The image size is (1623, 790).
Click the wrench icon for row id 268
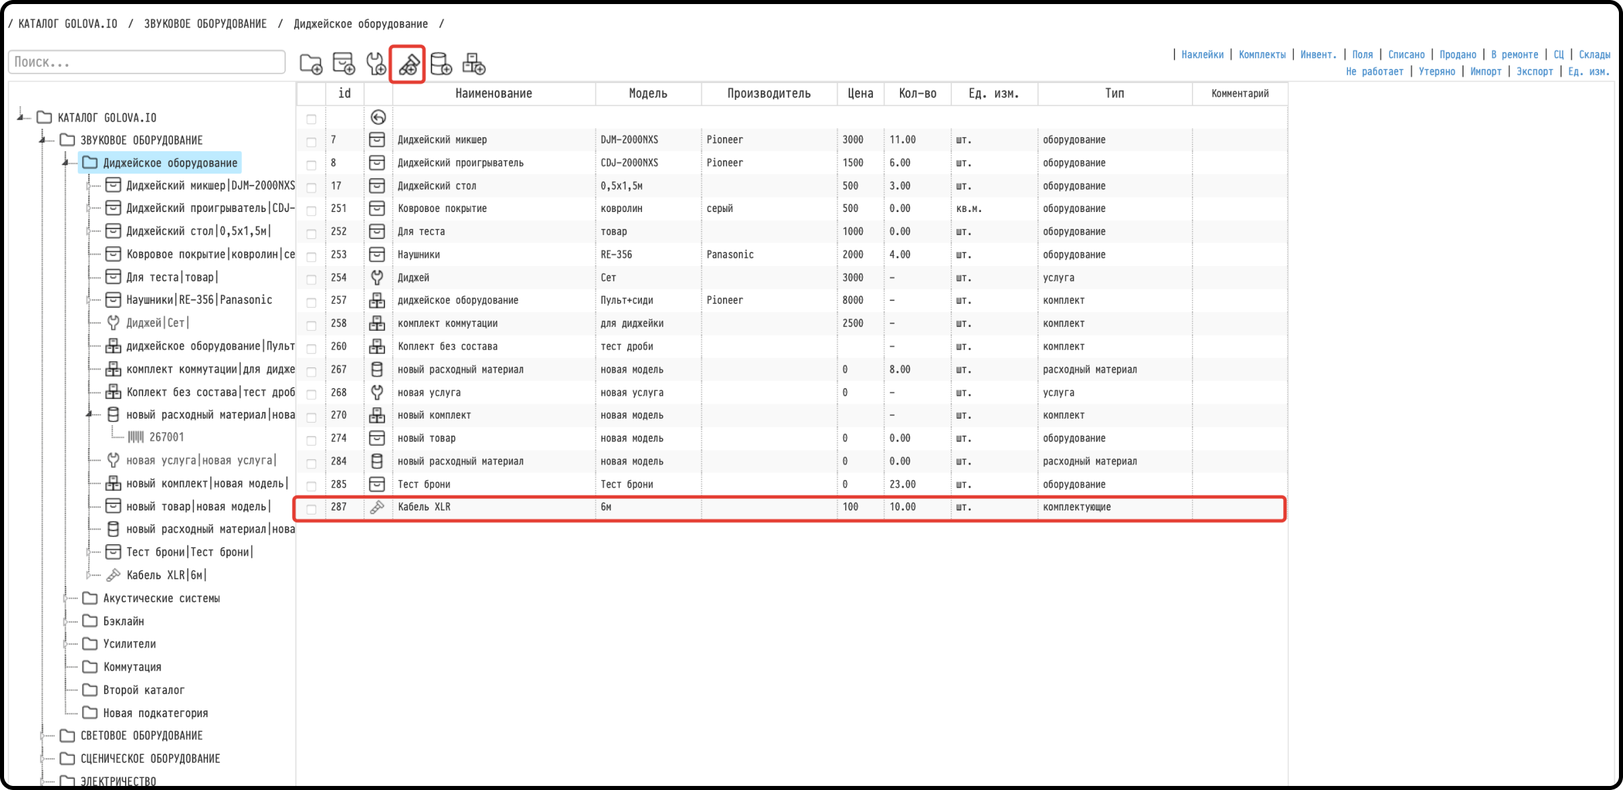click(377, 392)
